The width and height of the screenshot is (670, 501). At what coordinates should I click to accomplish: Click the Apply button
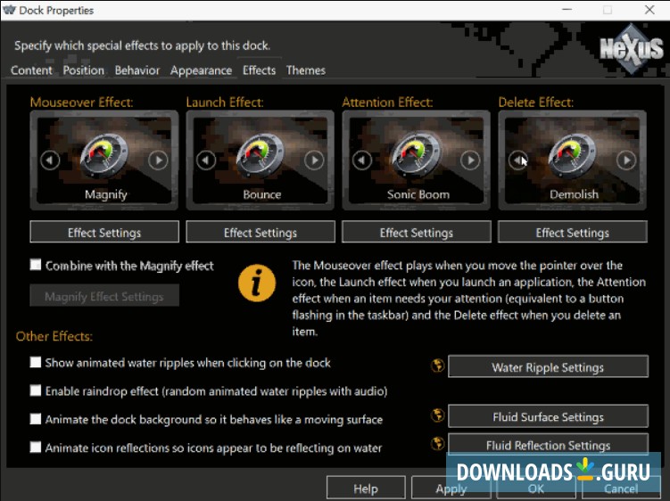tap(451, 488)
